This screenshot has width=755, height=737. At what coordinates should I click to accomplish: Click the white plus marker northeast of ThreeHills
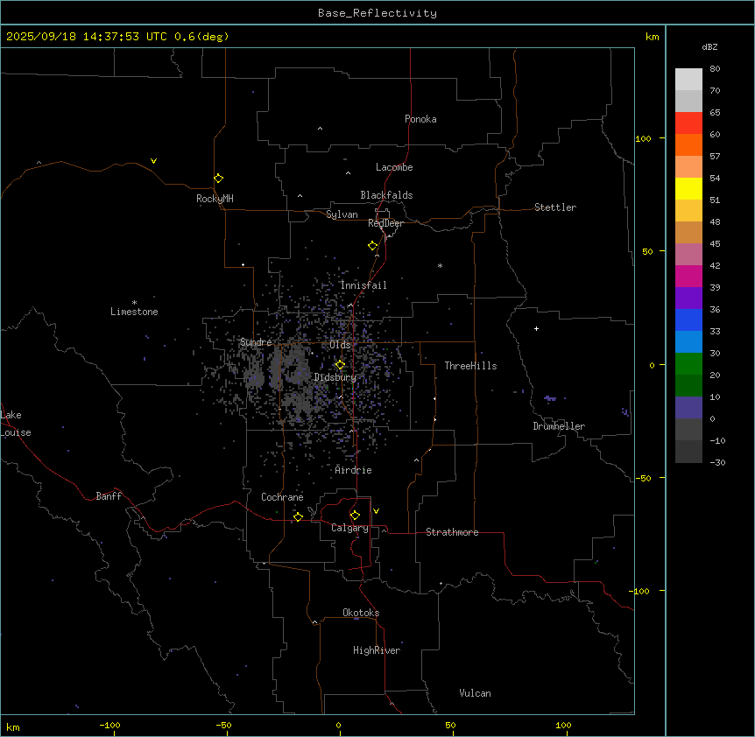pos(536,328)
